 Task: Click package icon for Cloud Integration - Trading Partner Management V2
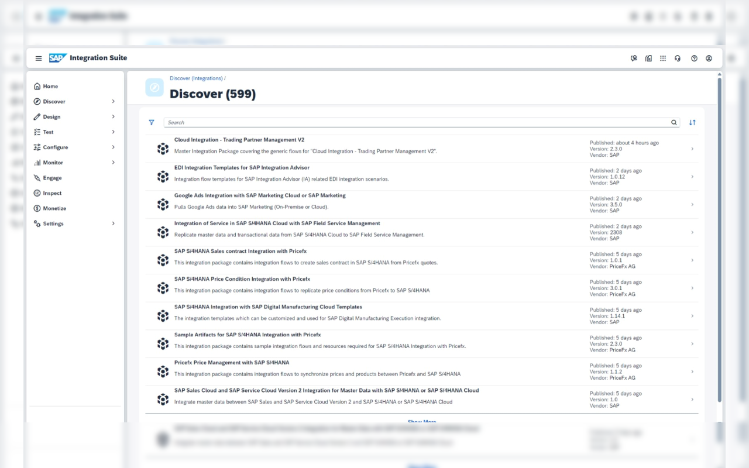pos(163,149)
